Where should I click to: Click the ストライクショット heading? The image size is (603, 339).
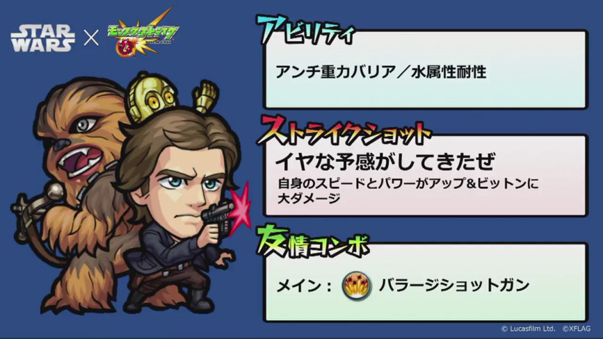(x=344, y=132)
